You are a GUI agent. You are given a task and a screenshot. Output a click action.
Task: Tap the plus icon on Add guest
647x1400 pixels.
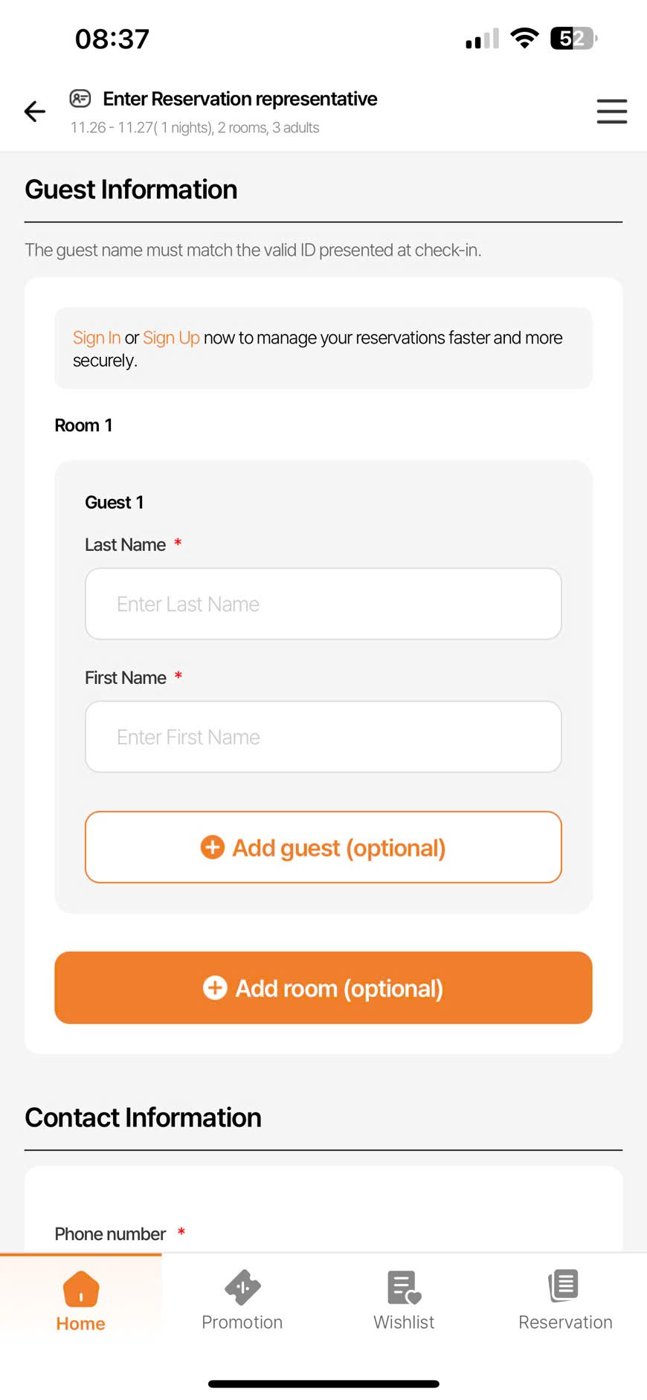213,847
